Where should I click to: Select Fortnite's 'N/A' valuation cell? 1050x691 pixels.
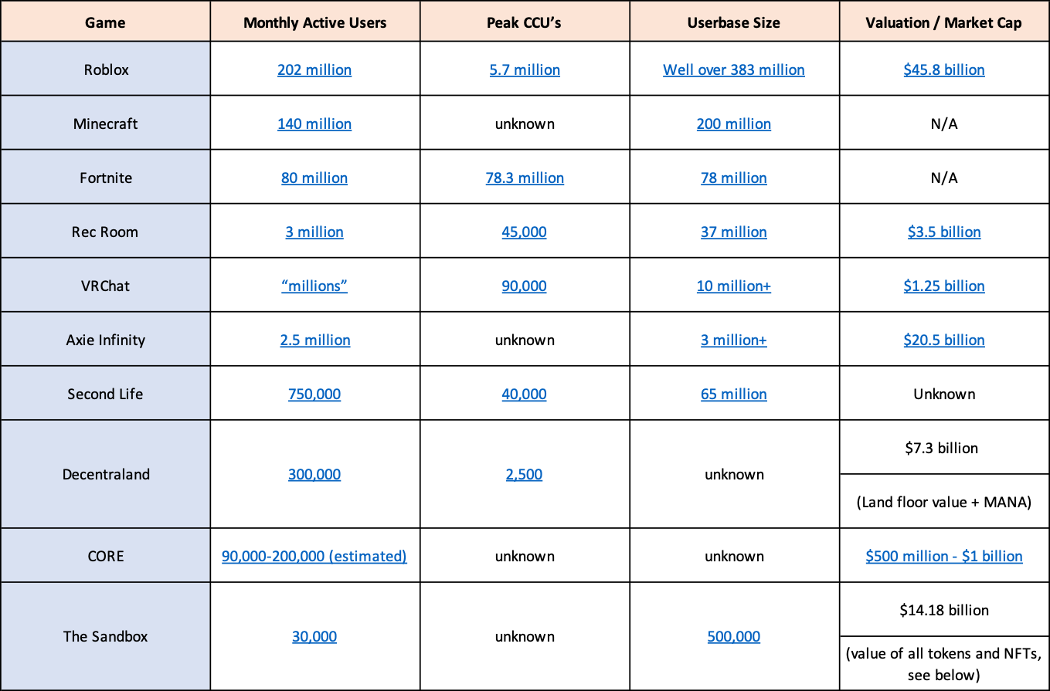(944, 178)
